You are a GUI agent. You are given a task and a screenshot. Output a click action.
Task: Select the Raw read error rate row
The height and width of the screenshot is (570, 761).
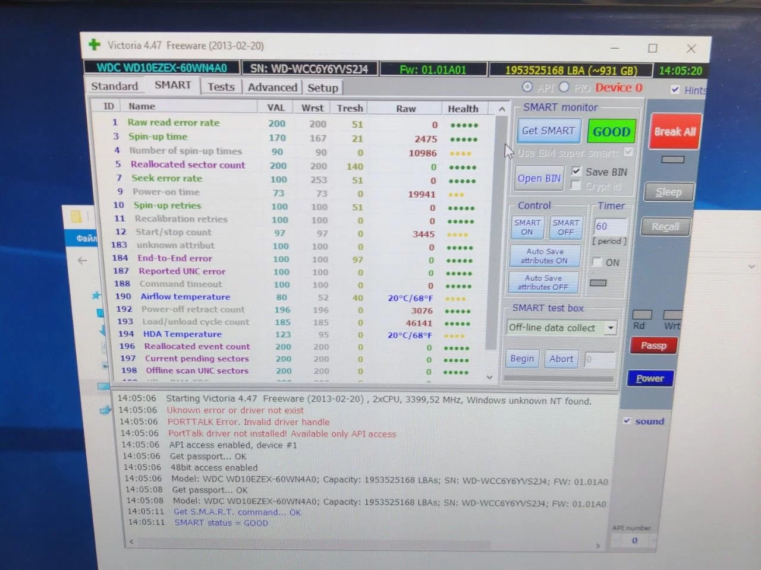click(294, 123)
